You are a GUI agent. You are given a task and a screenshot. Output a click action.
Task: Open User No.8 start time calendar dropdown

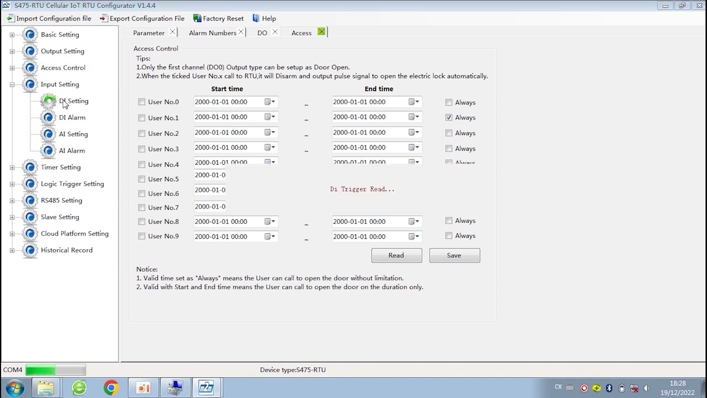(x=270, y=221)
